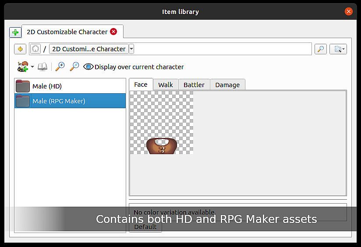The width and height of the screenshot is (361, 247).
Task: Select the Male (RPG Maker) folder
Action: point(70,101)
